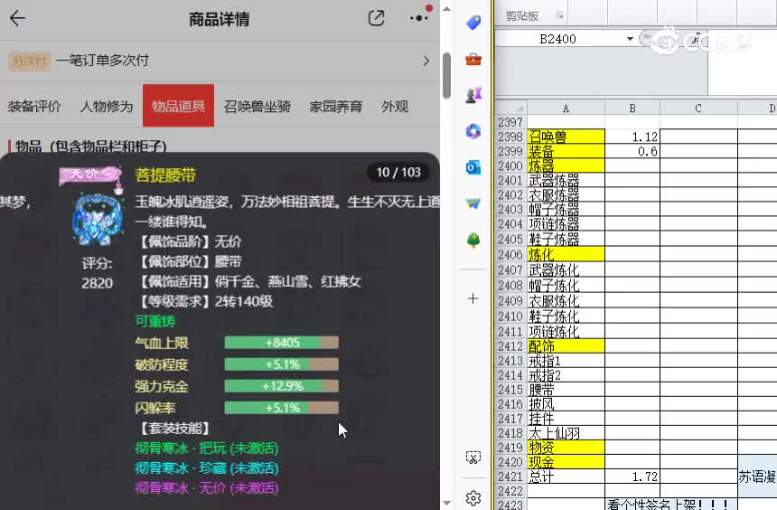Switch to 家园养育 tab
Image resolution: width=777 pixels, height=510 pixels.
[336, 106]
